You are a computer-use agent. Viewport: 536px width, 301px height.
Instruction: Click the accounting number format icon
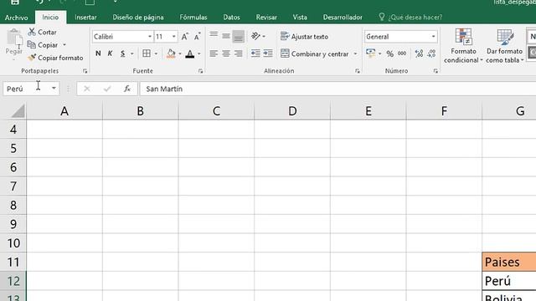tap(370, 54)
